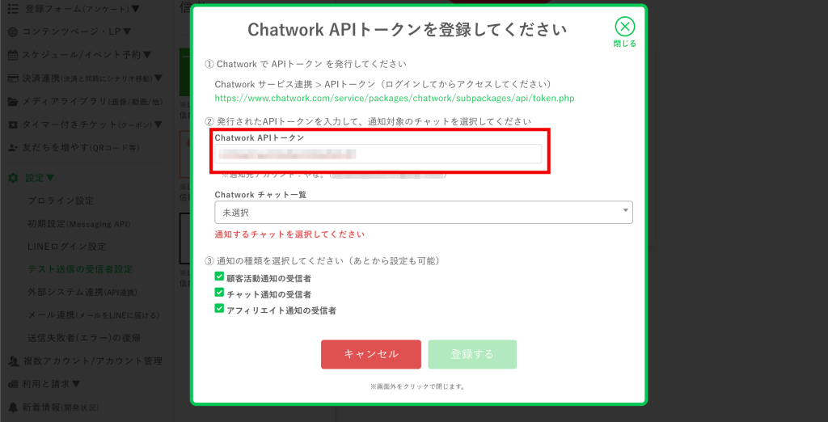Click the gear icon beside 設定
The width and height of the screenshot is (828, 422).
click(13, 178)
